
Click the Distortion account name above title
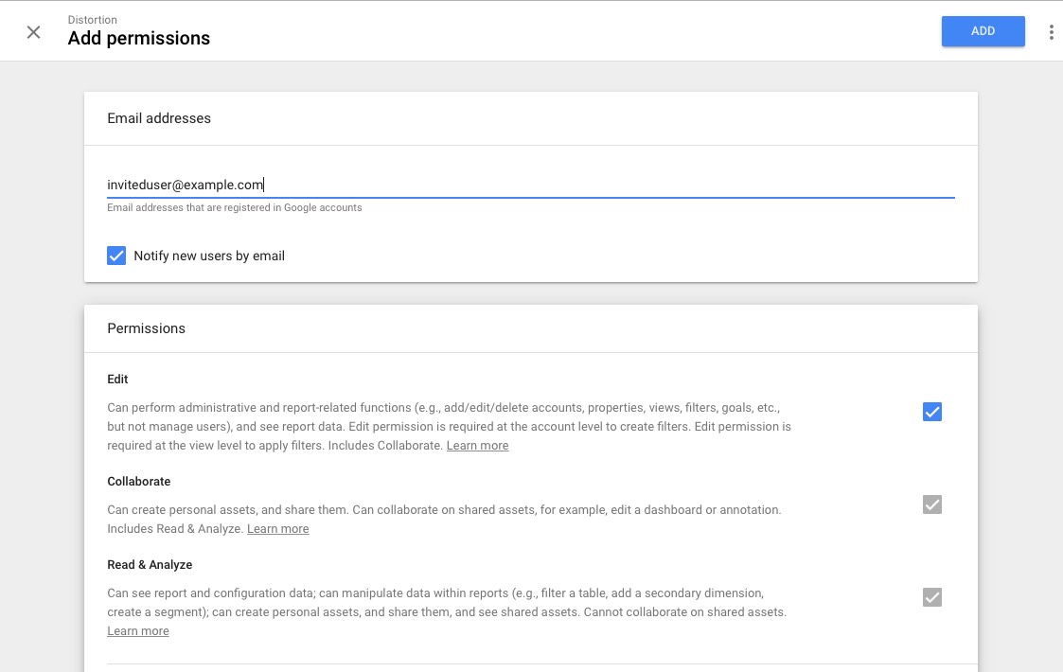pos(93,19)
